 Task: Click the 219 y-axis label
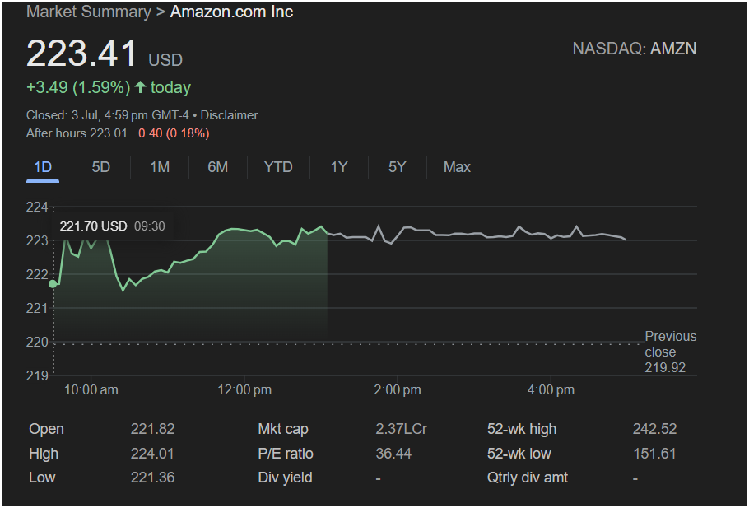coord(37,375)
